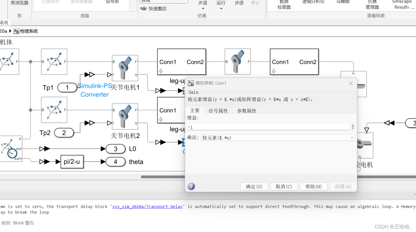The height and width of the screenshot is (232, 416).
Task: Select the 关节电机1 revolute joint block
Action: coord(125,68)
